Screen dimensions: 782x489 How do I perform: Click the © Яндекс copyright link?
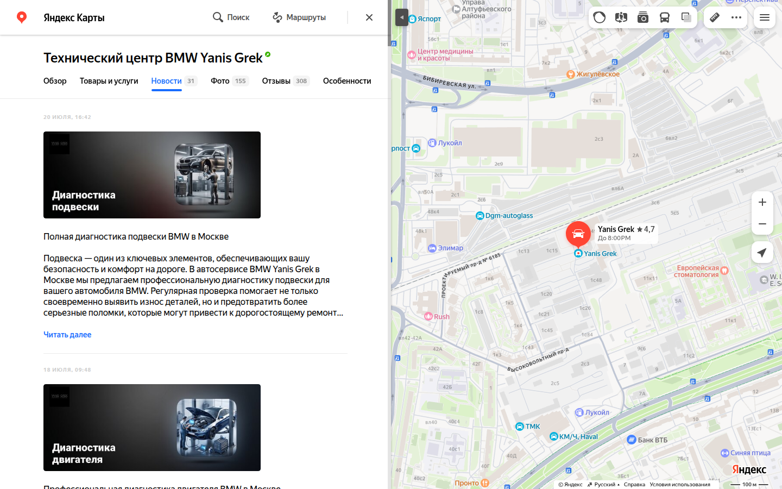coord(570,485)
